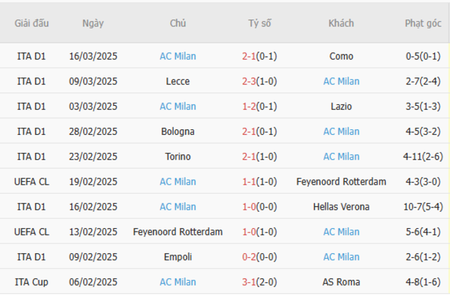This screenshot has width=450, height=305.
Task: Select the Torino team name
Action: (178, 156)
